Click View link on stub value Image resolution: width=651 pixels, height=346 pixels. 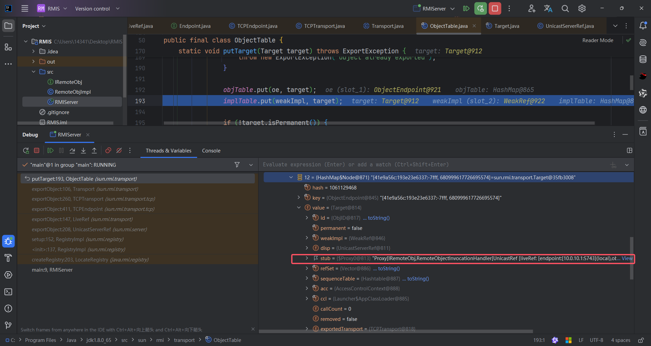(x=627, y=258)
